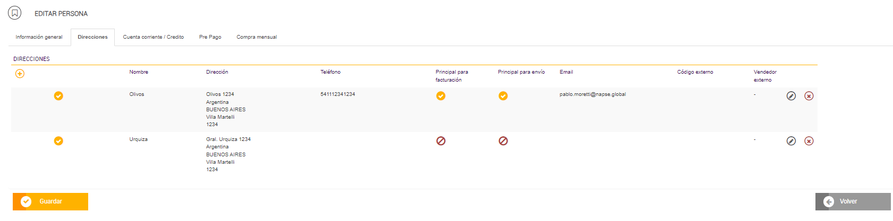Go back using the Volver button

[x=853, y=201]
